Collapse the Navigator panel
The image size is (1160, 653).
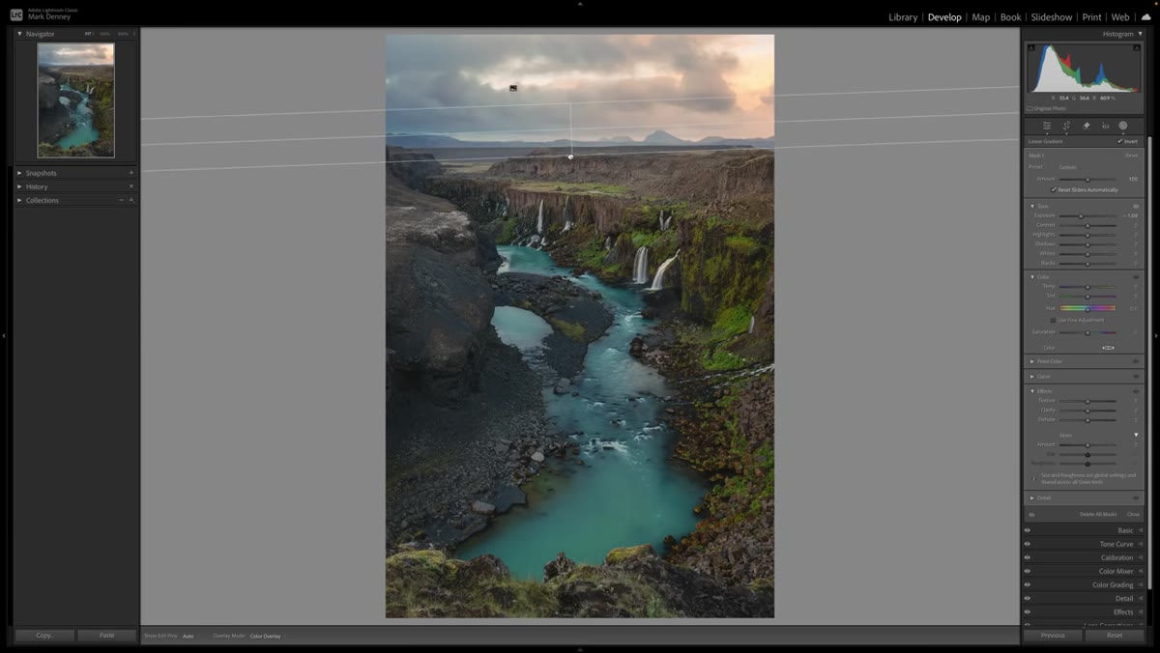19,34
